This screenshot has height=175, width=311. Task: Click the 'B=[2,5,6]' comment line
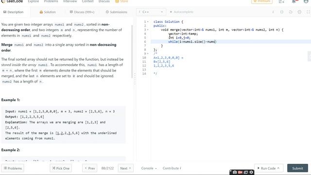(x=162, y=62)
